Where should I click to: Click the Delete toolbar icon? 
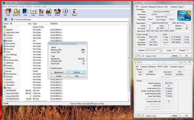pos(41,11)
